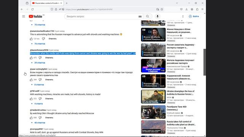
Task: Dislike the Russian comment thanking Europeans
Action: point(40,80)
